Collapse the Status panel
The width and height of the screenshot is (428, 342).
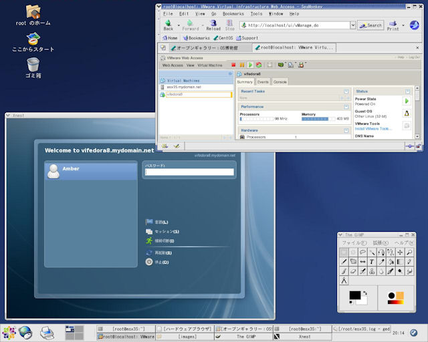coord(407,92)
